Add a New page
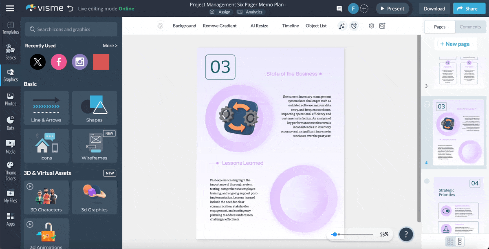 pyautogui.click(x=455, y=44)
